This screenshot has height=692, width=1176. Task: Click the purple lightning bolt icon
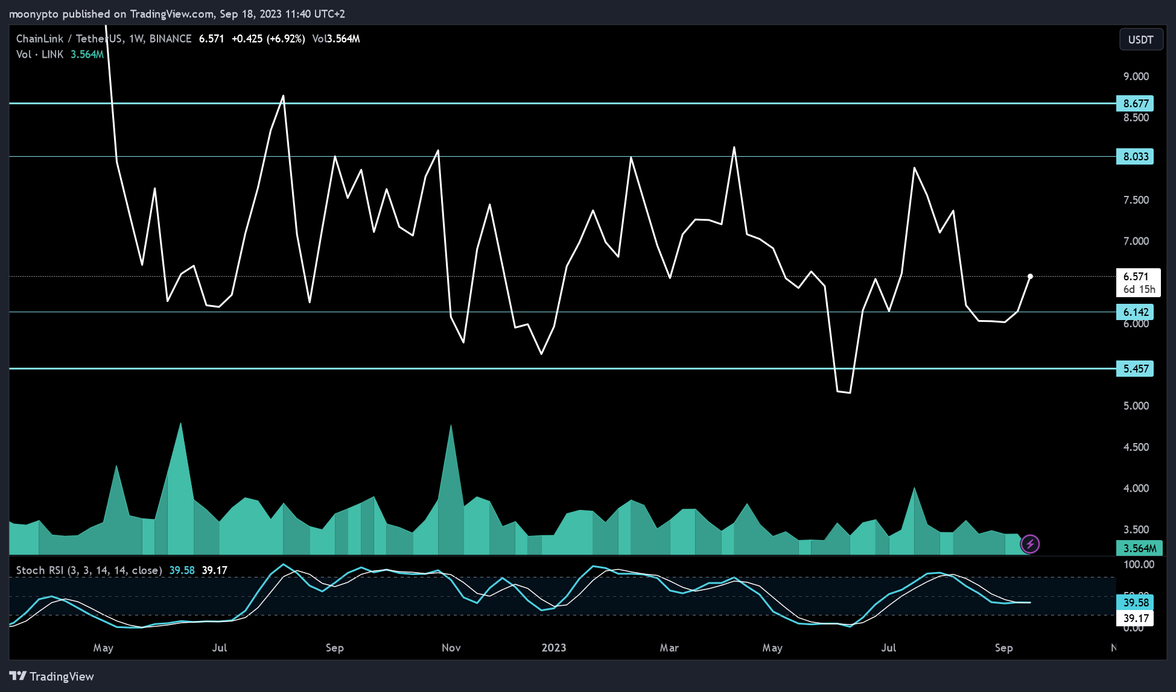coord(1029,544)
